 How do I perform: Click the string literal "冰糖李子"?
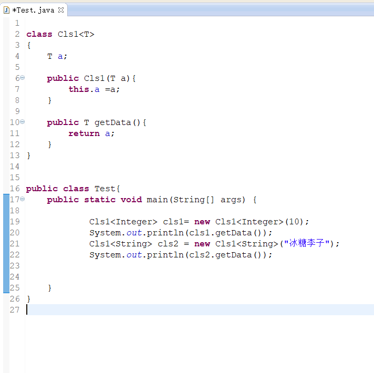click(x=307, y=243)
